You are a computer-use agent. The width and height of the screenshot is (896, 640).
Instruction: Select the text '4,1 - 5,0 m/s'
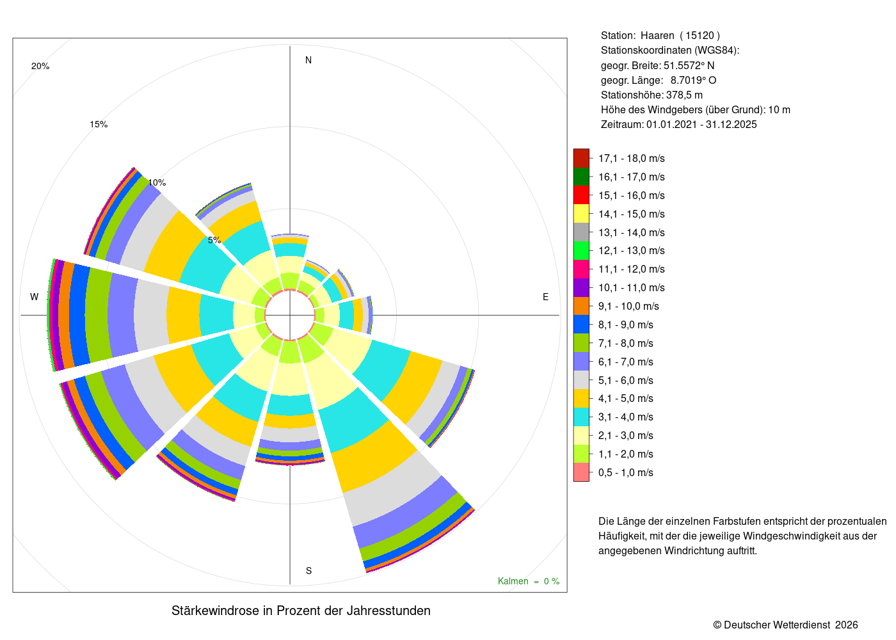tap(626, 399)
